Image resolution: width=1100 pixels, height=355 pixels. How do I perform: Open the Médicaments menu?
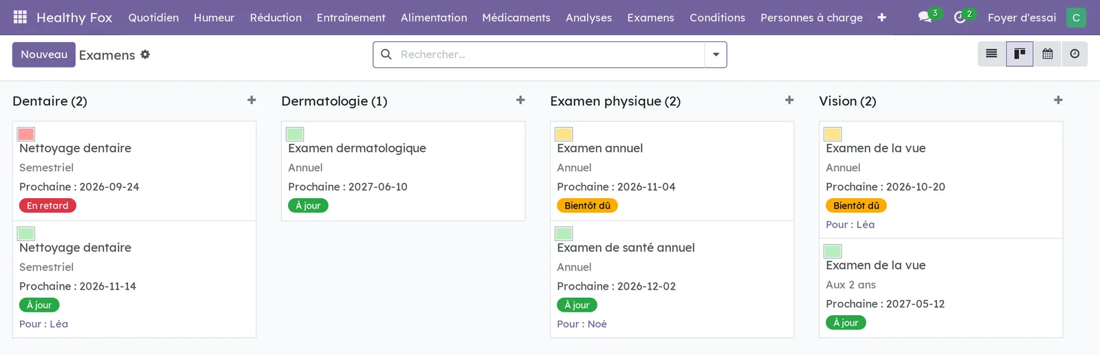click(516, 17)
